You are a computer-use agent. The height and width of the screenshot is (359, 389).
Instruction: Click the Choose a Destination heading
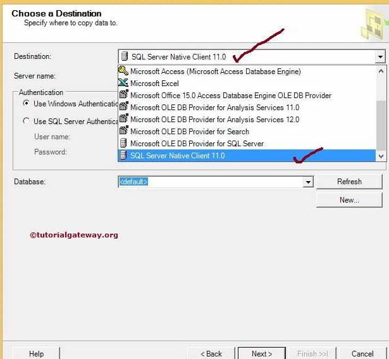coord(56,13)
